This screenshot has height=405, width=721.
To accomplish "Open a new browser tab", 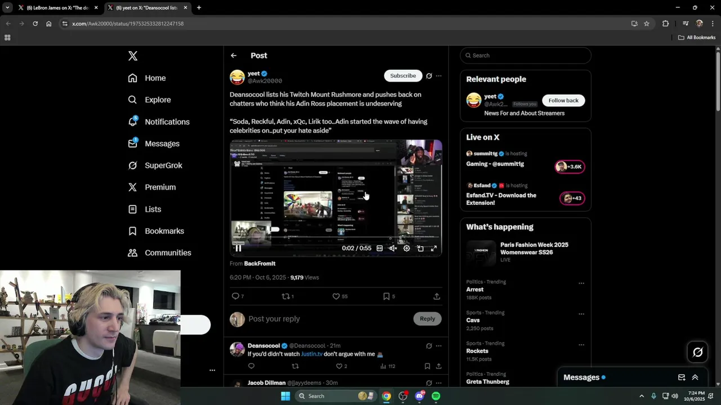I will 199,8.
